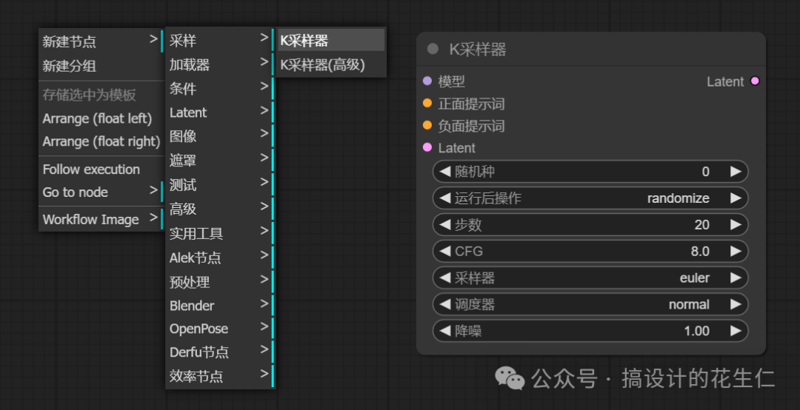The height and width of the screenshot is (410, 800).
Task: Click the Latent input socket
Action: [x=427, y=147]
